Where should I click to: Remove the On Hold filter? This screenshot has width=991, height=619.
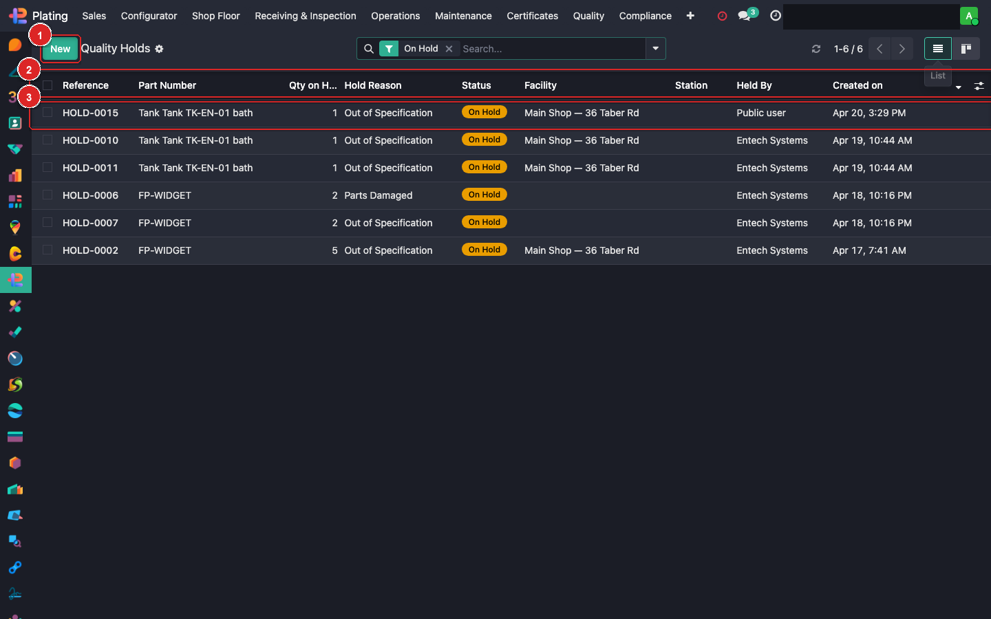coord(449,49)
